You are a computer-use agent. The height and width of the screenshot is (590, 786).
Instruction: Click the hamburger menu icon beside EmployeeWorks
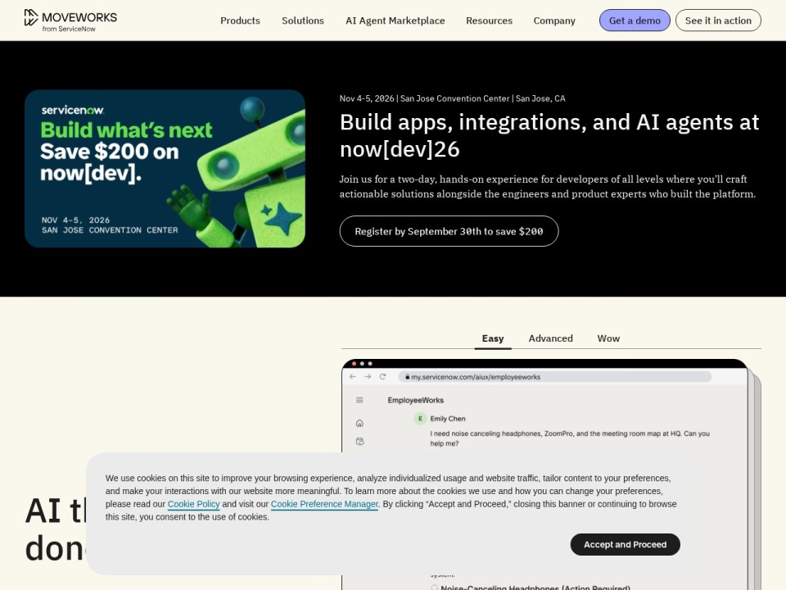pyautogui.click(x=359, y=400)
